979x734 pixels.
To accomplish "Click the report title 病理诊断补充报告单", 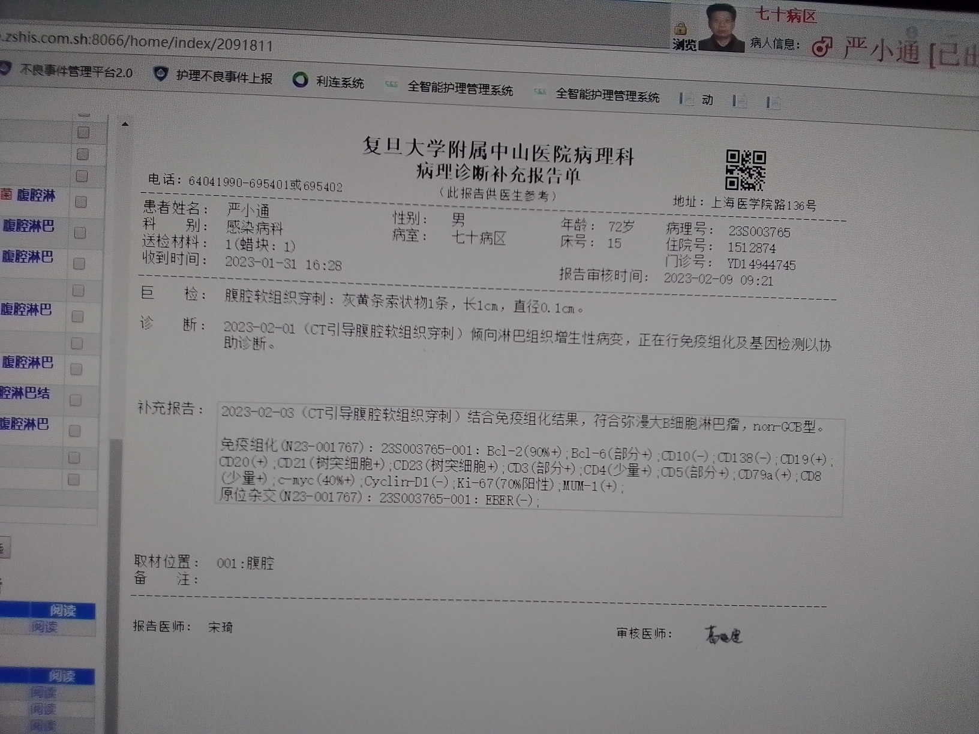I will coord(498,175).
